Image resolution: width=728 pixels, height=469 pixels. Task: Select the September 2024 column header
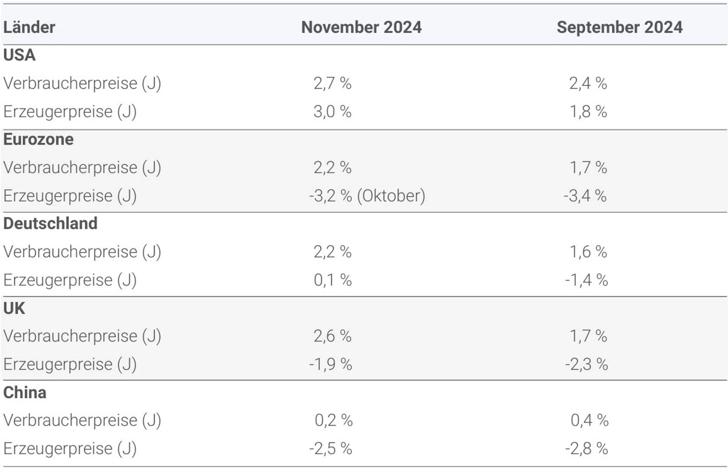click(x=619, y=27)
